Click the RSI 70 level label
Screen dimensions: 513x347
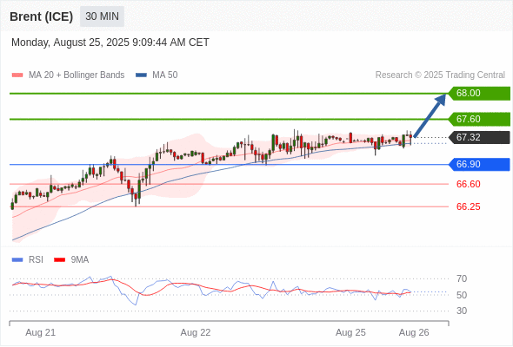(x=462, y=278)
